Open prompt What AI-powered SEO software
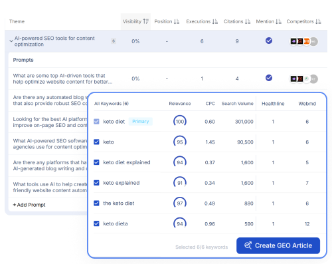 [x=50, y=144]
